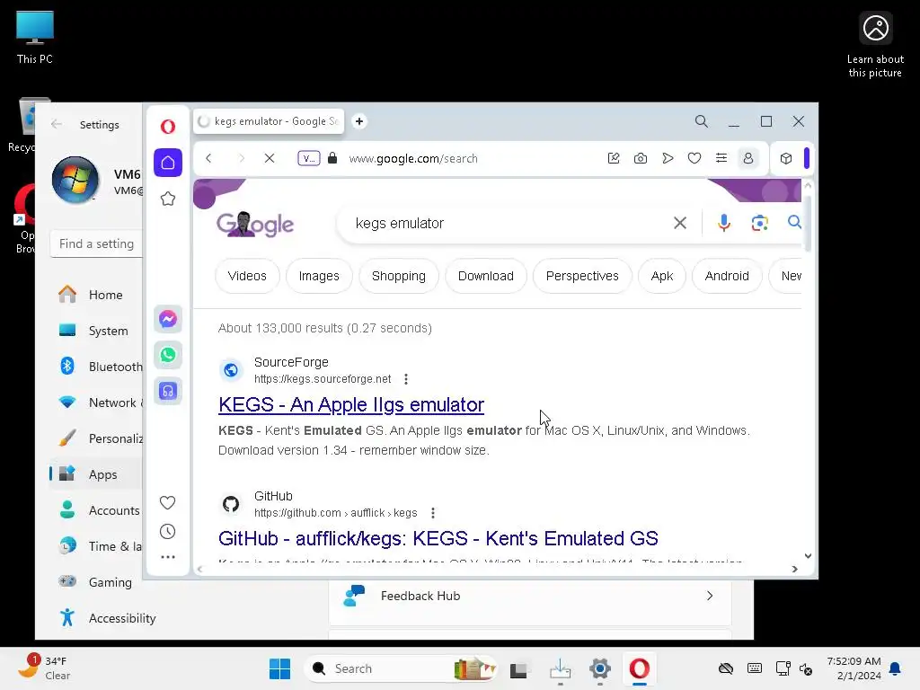Open sidebar three-dots setup menu
Image resolution: width=920 pixels, height=690 pixels.
click(168, 557)
